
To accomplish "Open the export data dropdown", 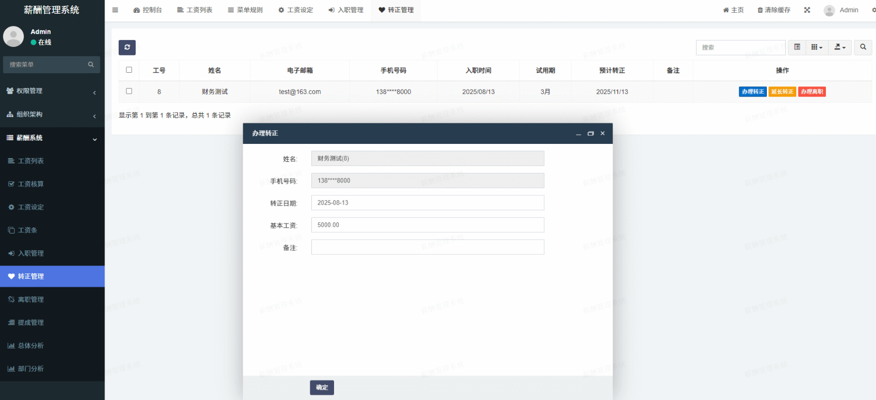I will [840, 47].
